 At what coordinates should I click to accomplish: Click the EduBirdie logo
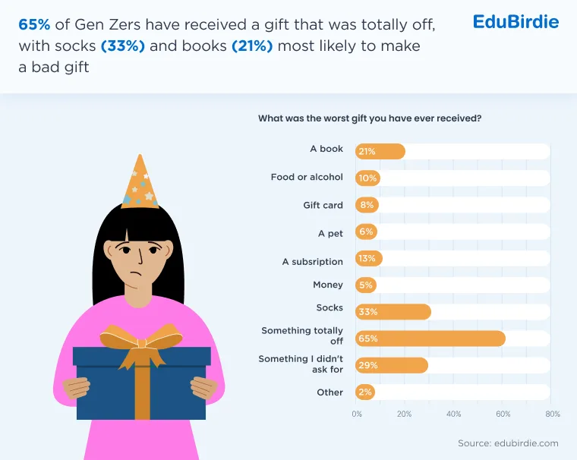point(516,22)
